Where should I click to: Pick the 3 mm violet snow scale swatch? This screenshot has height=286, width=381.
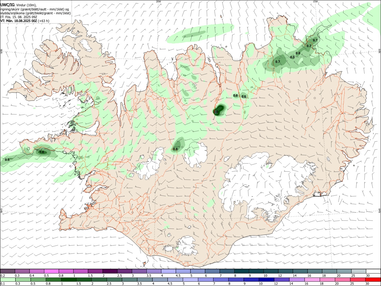pos(139,271)
